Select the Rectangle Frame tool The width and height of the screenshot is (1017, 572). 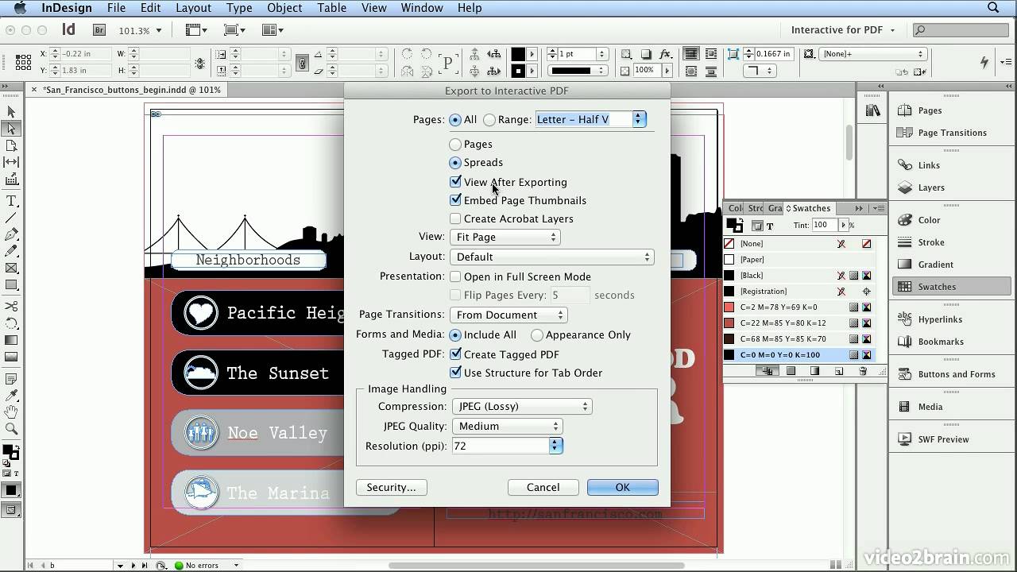pyautogui.click(x=11, y=269)
